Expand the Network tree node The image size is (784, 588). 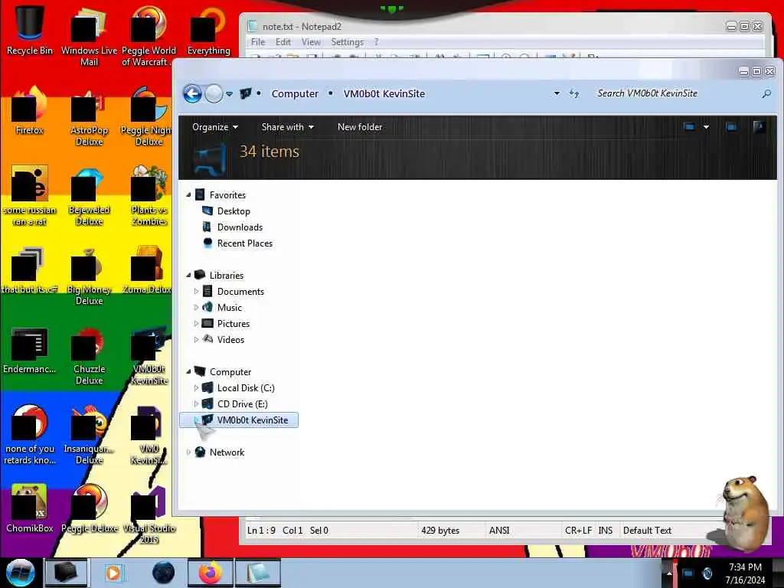188,452
